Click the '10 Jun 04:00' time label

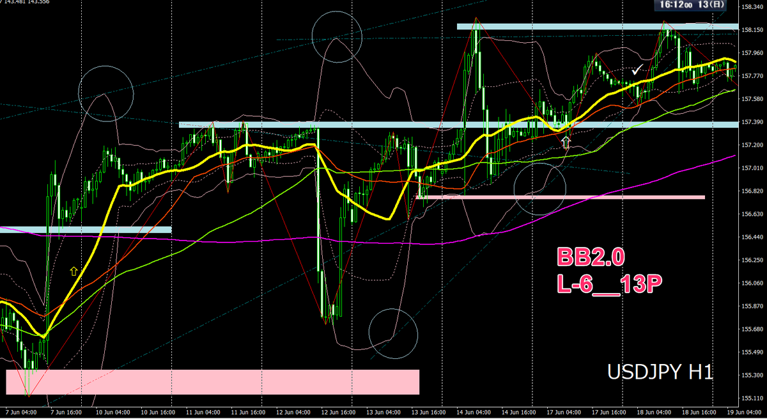(112, 413)
